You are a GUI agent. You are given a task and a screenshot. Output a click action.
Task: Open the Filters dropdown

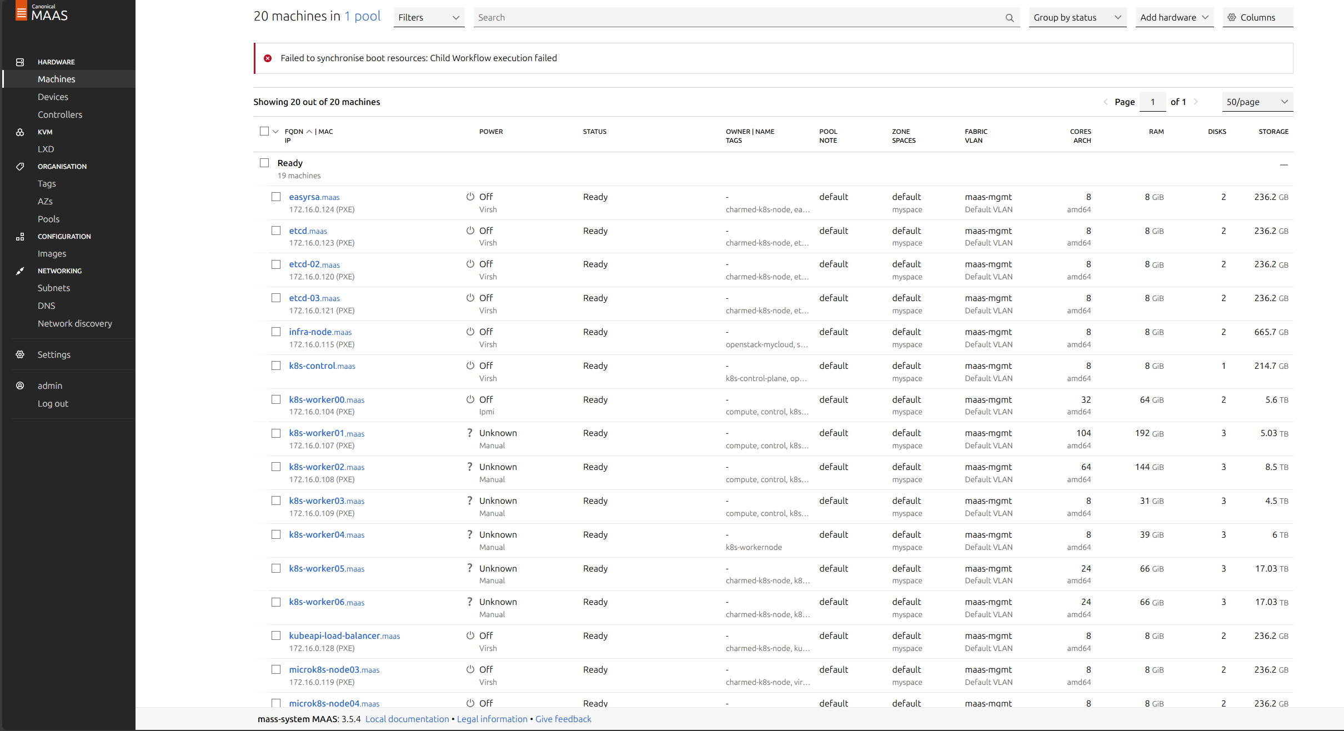[x=428, y=18]
